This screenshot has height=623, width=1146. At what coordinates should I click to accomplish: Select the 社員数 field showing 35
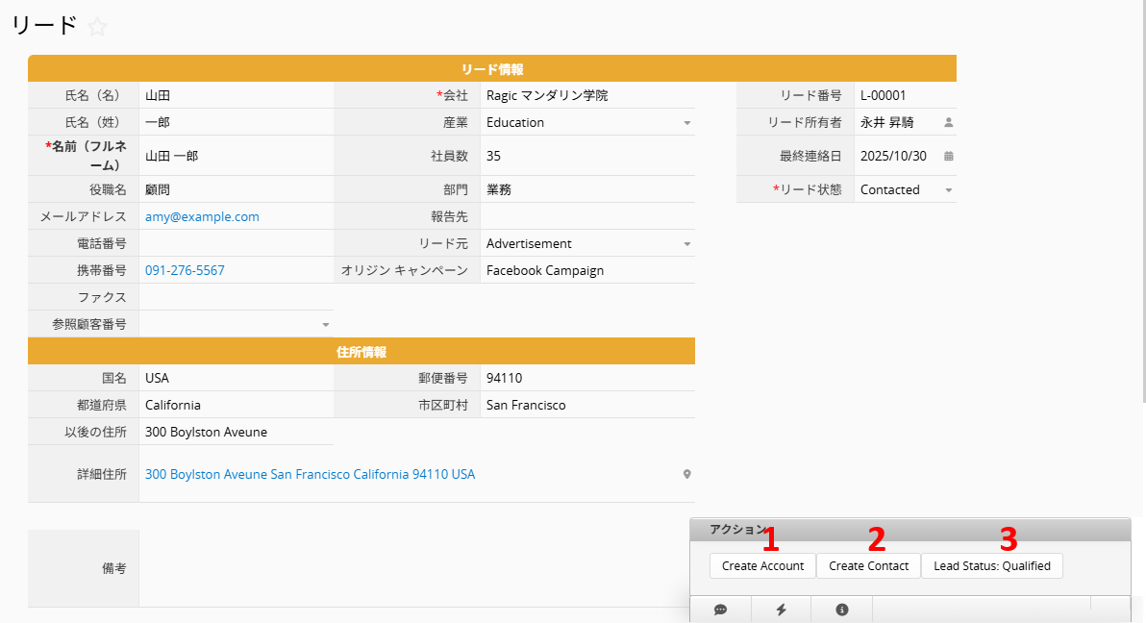point(586,156)
